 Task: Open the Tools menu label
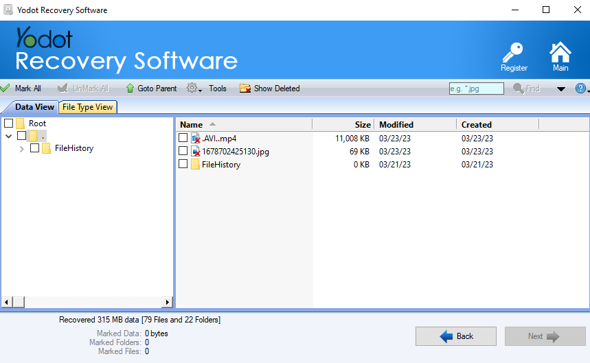218,89
